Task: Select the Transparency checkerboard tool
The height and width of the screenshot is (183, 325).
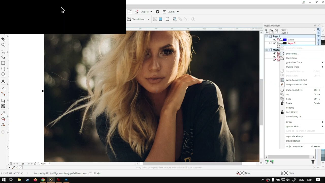Action: [x=3, y=106]
